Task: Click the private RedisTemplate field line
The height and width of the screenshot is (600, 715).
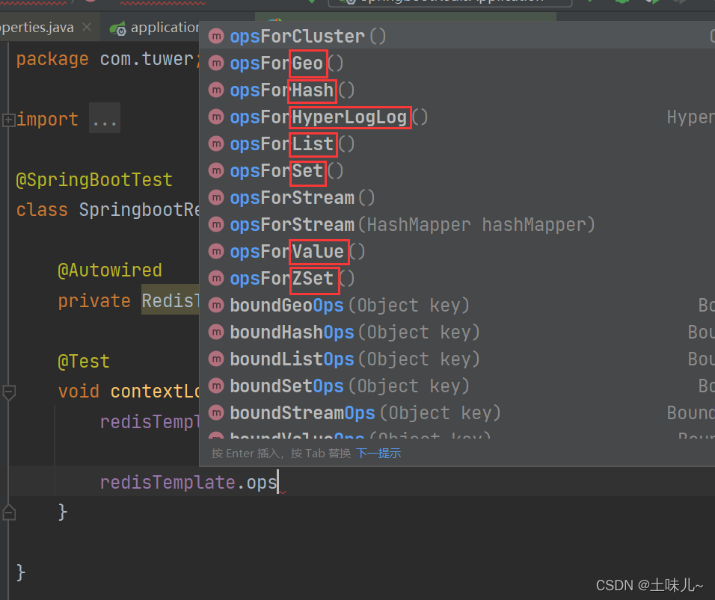Action: pos(129,300)
